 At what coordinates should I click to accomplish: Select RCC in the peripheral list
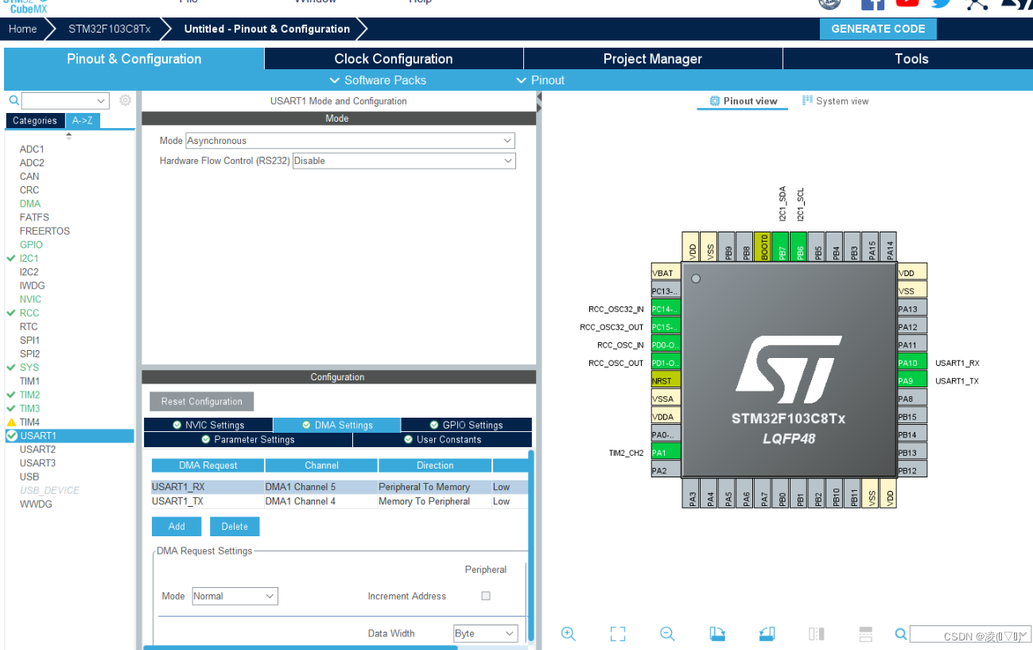[x=29, y=313]
